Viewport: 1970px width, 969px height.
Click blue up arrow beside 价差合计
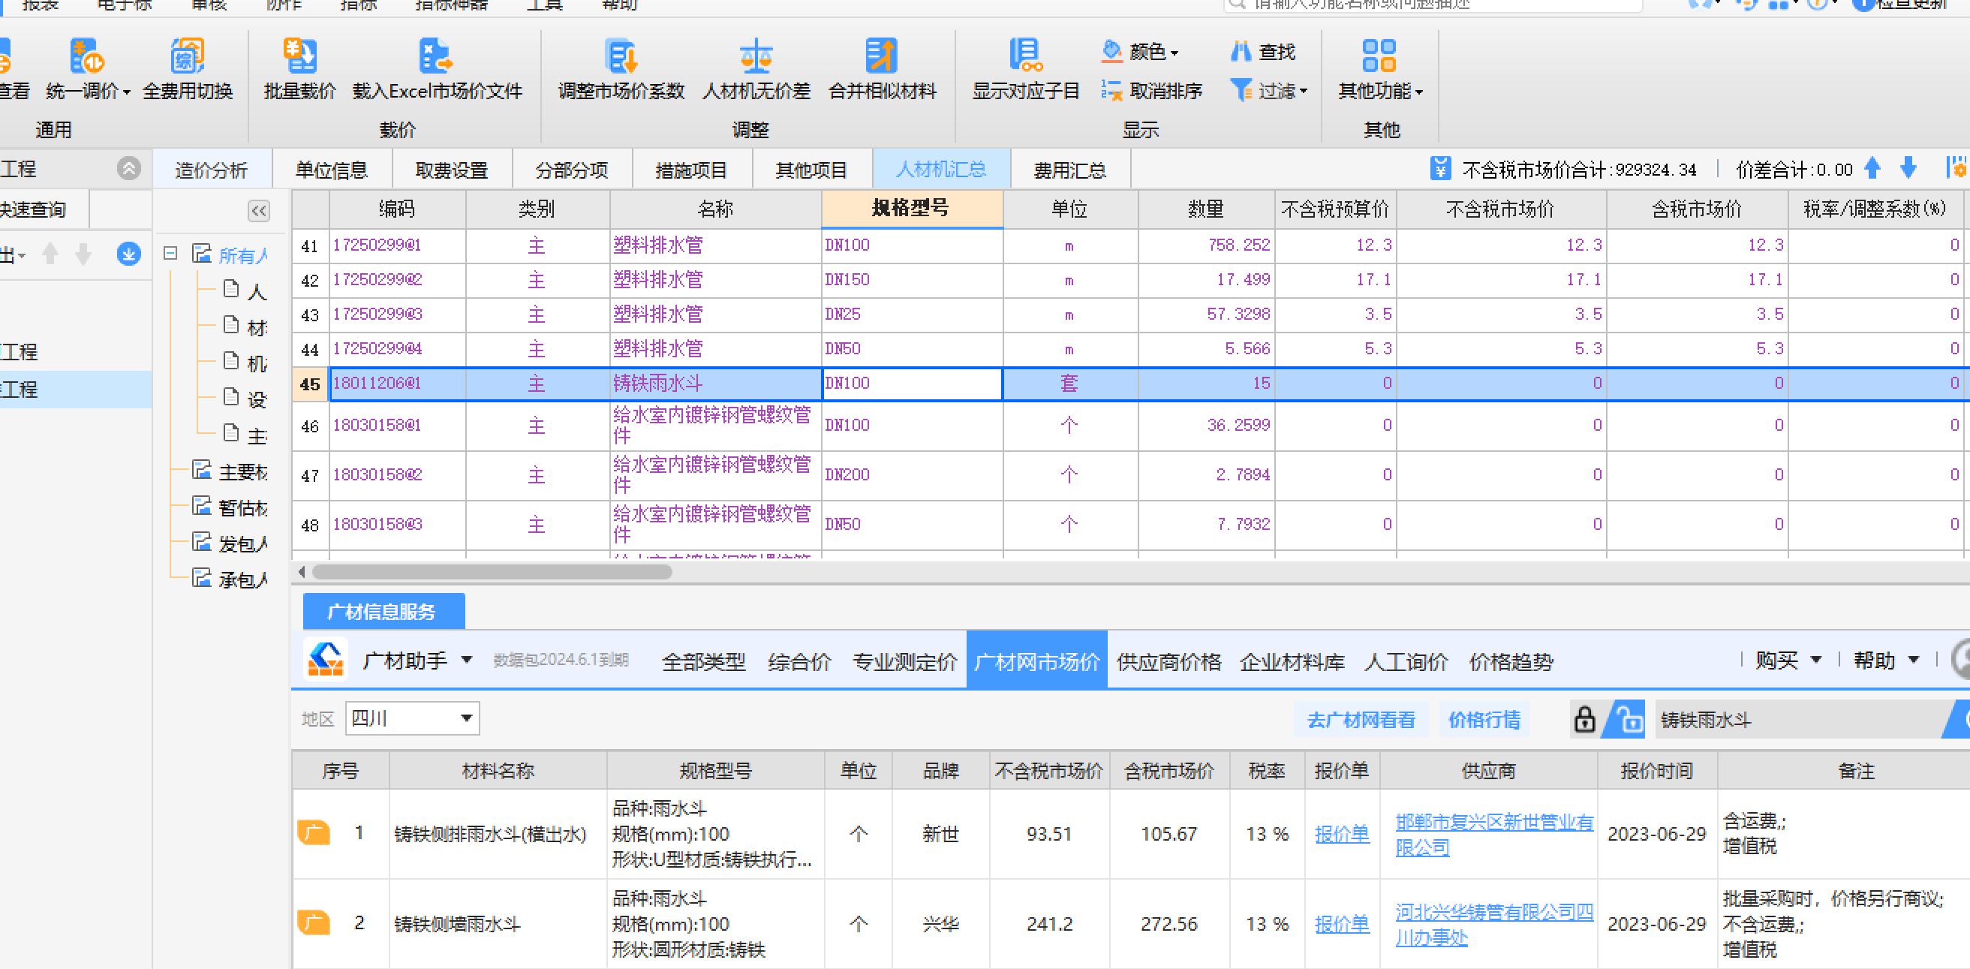pyautogui.click(x=1872, y=167)
